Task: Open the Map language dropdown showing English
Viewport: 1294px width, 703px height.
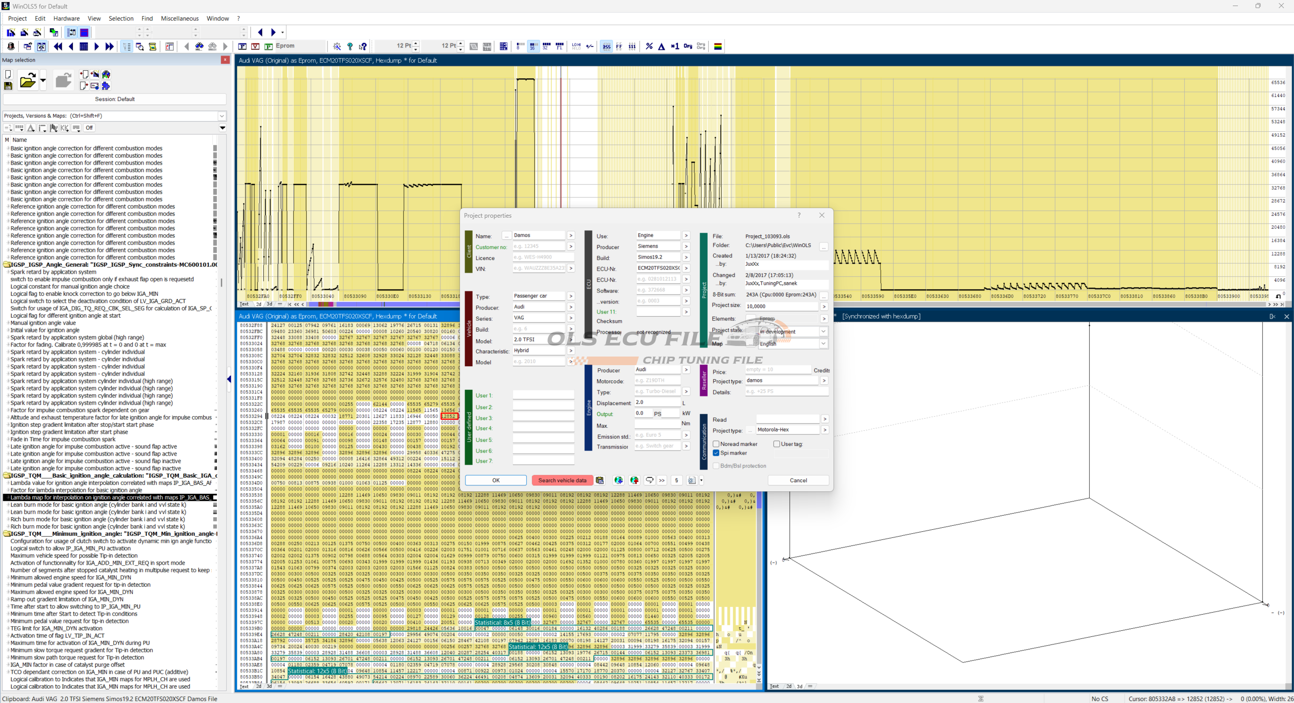Action: 823,344
